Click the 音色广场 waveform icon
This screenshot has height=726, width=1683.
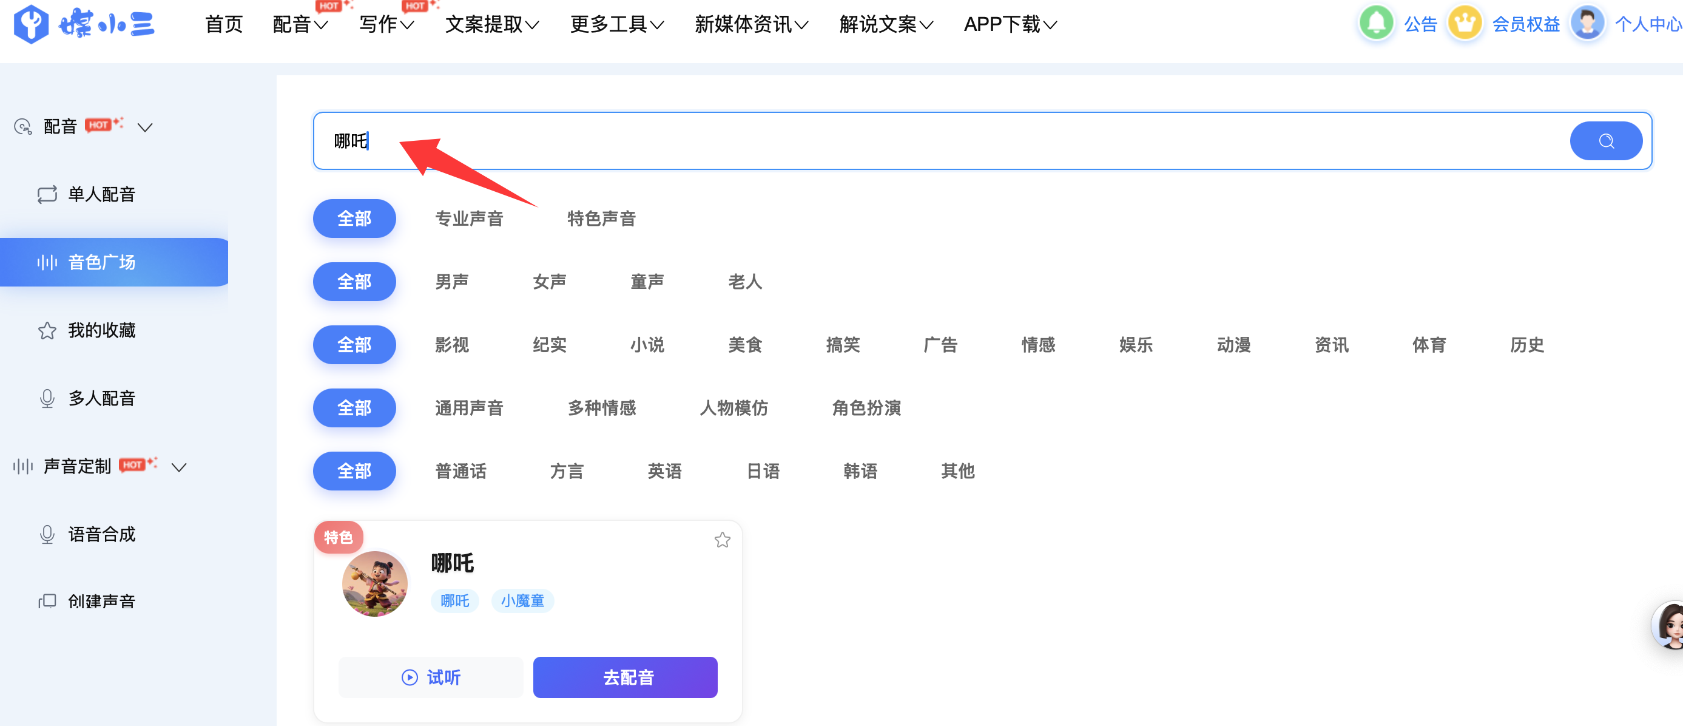(47, 263)
